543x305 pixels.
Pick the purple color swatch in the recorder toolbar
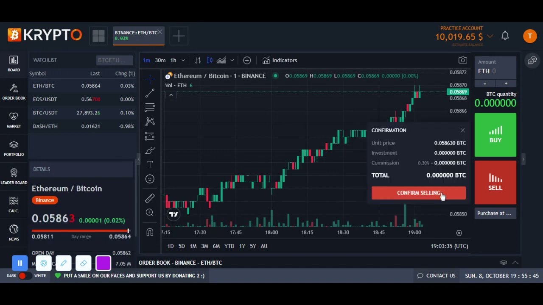[x=104, y=263]
